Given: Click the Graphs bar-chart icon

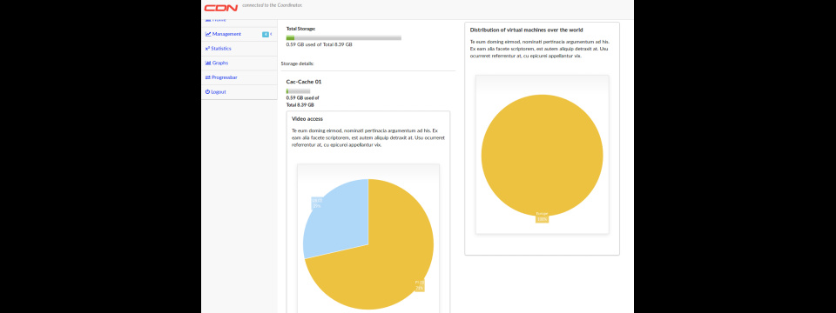Looking at the screenshot, I should click(208, 63).
